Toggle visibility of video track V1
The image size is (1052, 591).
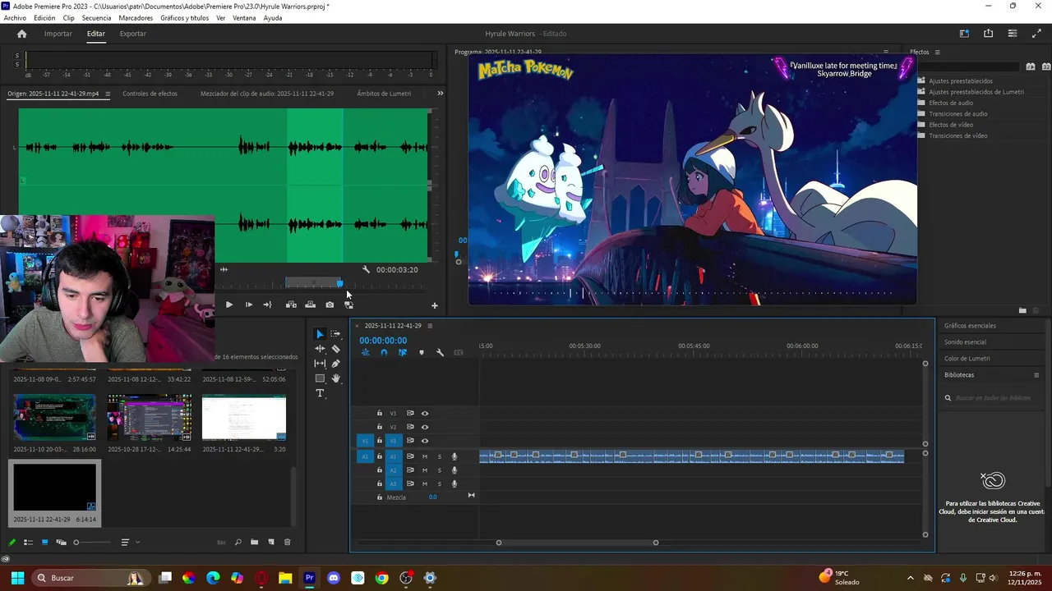425,441
